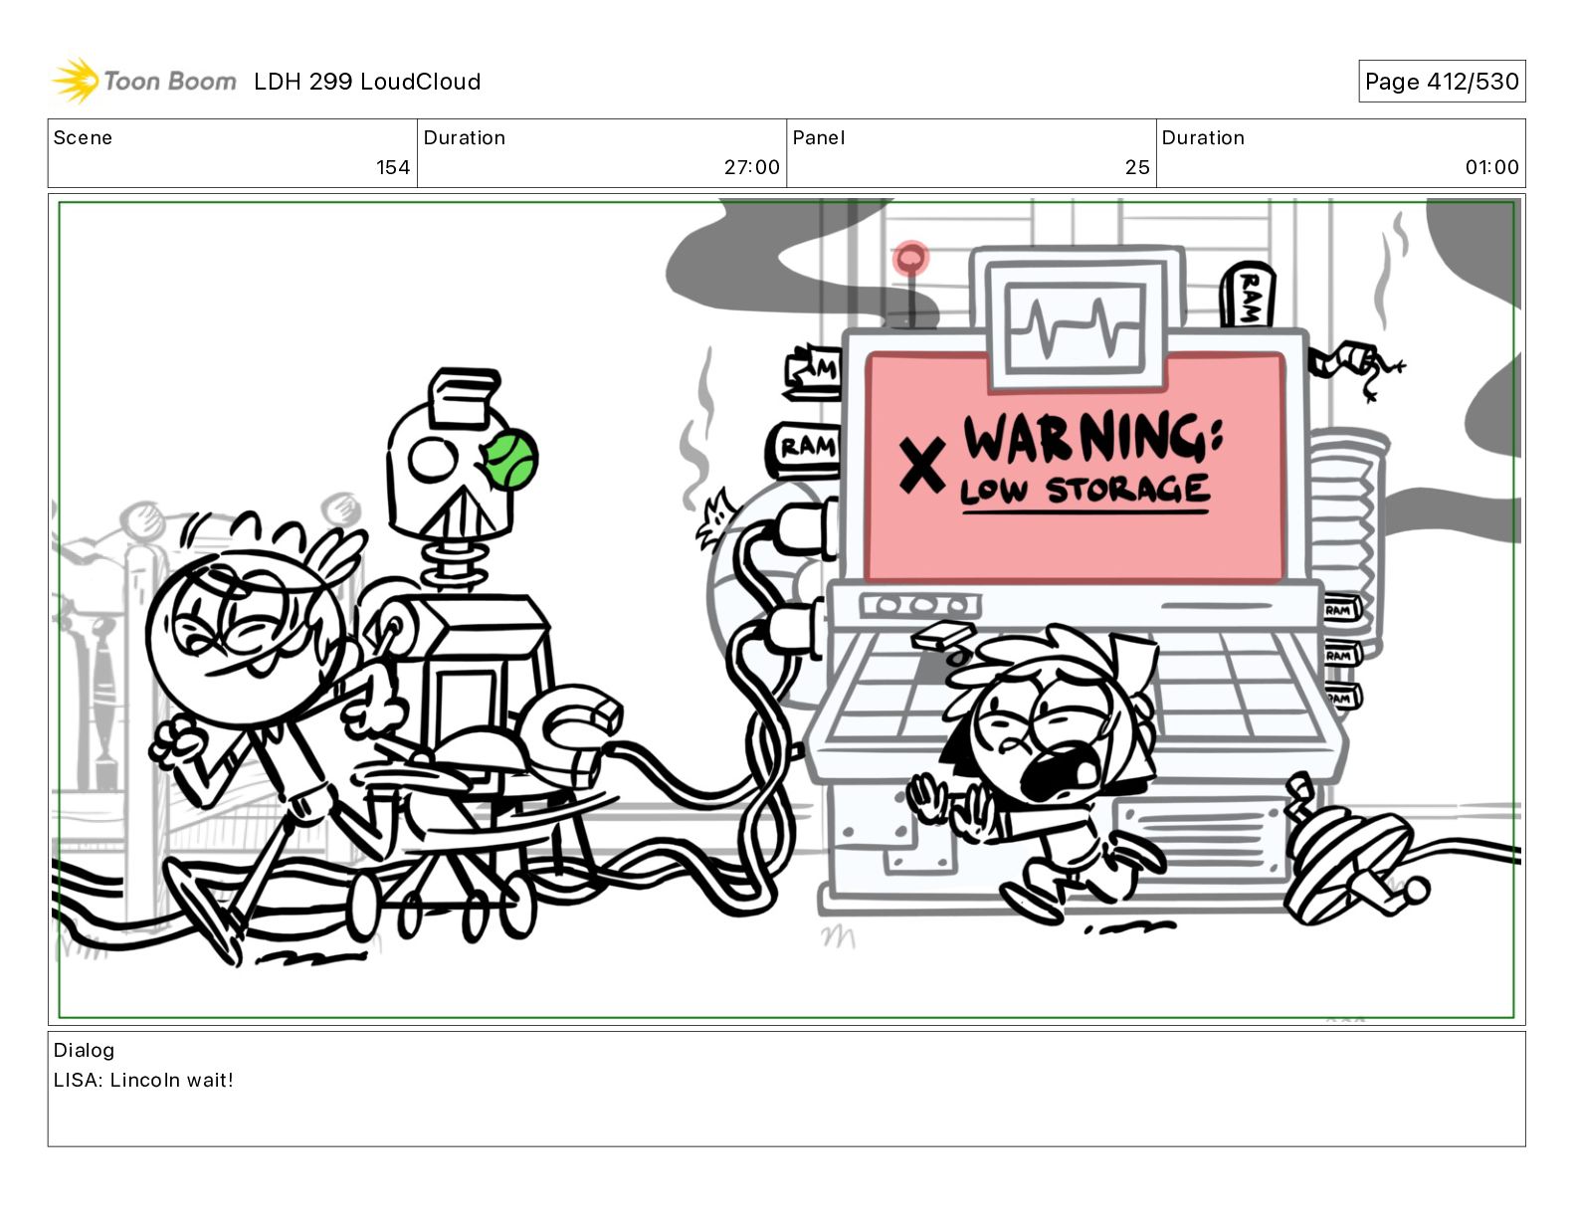Select the panel duration value '01:00'
Viewport: 1576px width, 1218px height.
click(1491, 167)
